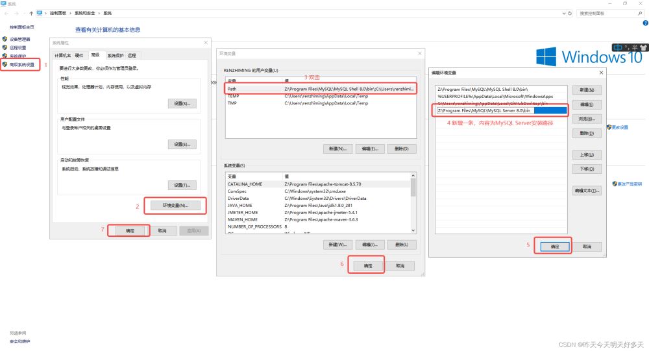
Task: Click 浏览(B) in 编辑环境变量 dialog
Action: (587, 119)
